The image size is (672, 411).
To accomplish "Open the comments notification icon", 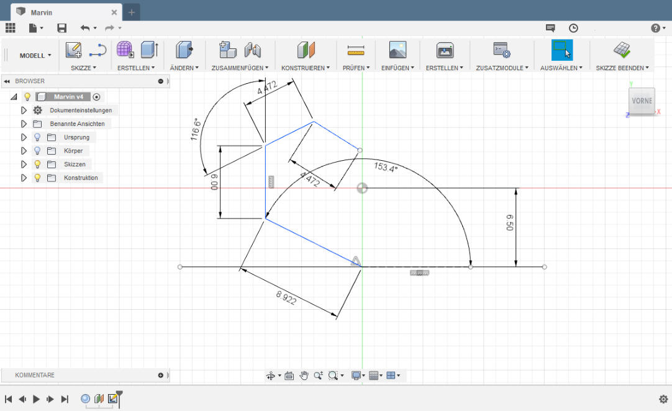I will (x=550, y=28).
